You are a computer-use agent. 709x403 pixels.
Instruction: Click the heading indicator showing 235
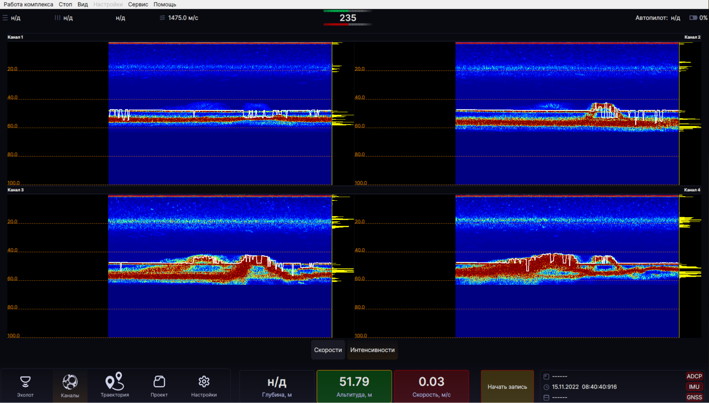coord(348,18)
